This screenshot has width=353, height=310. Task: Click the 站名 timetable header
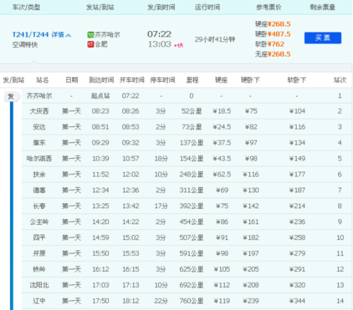coord(42,80)
